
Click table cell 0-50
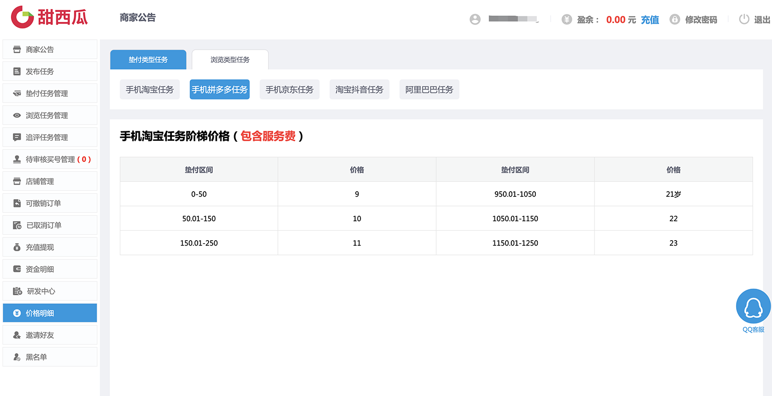coord(199,194)
